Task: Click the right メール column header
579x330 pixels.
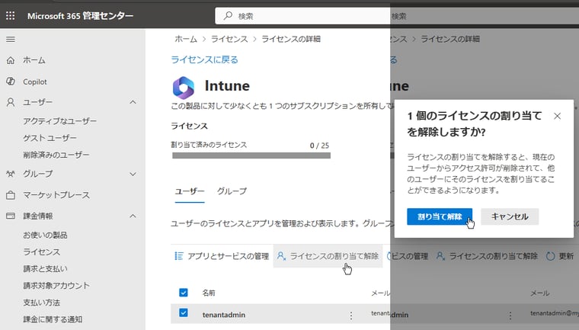Action: 540,293
